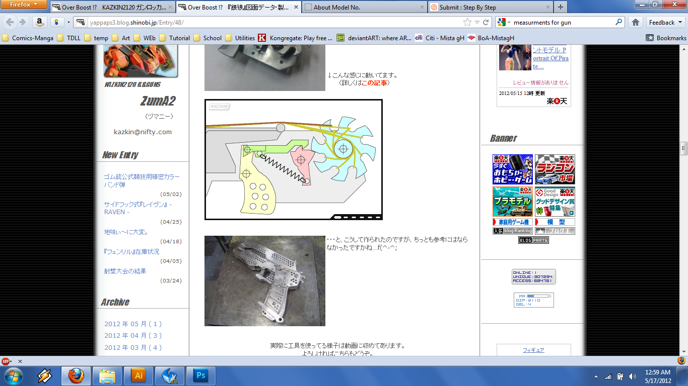Click the metal gun frame photo
Screen dimensions: 688x386
click(265, 281)
